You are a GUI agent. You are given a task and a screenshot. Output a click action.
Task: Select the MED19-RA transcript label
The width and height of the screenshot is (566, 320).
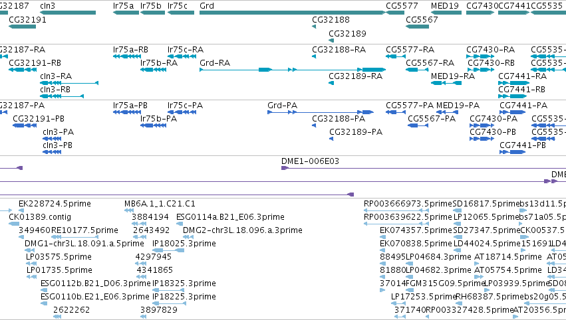[453, 76]
